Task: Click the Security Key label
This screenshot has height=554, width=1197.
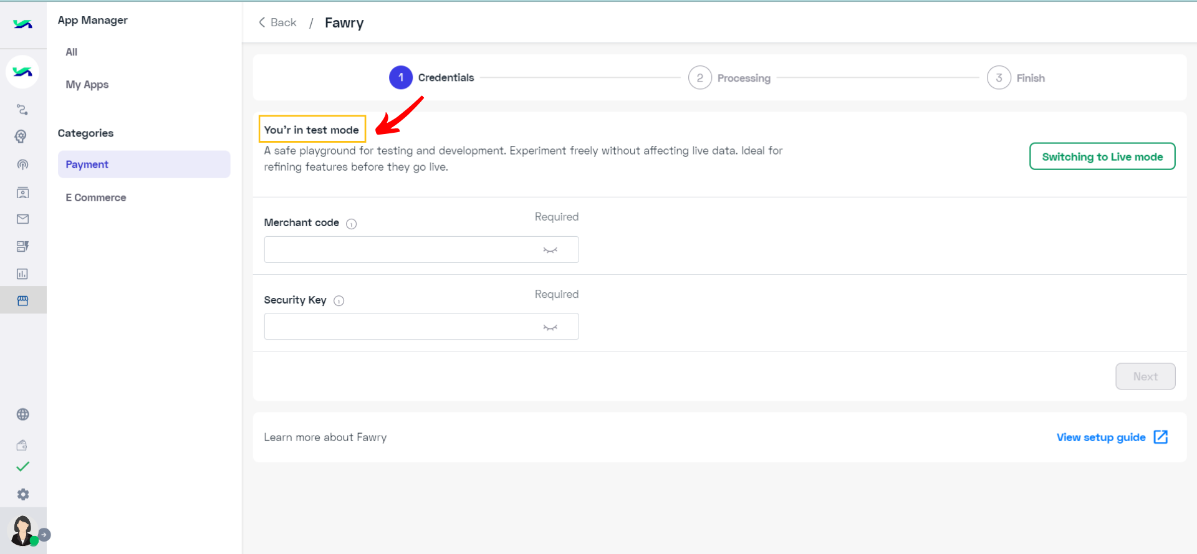Action: [296, 300]
